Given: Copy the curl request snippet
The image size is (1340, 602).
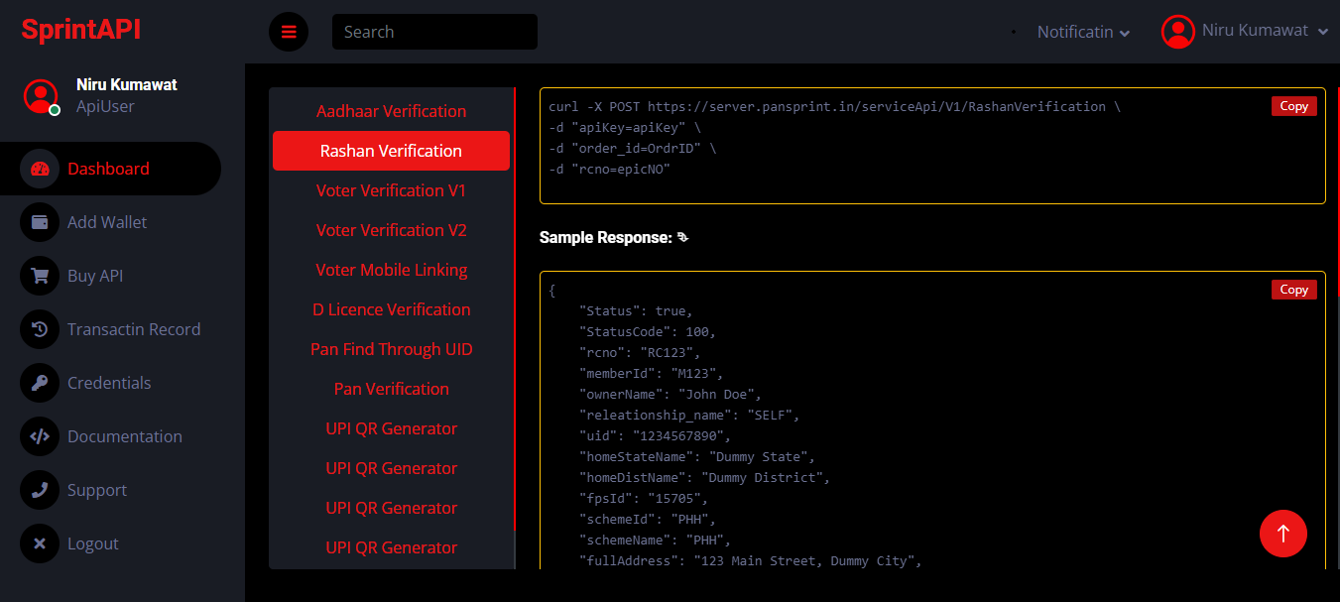Looking at the screenshot, I should point(1293,106).
